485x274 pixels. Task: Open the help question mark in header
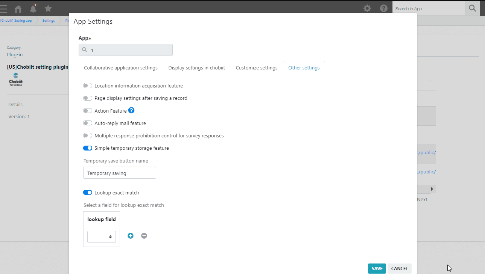(x=384, y=8)
